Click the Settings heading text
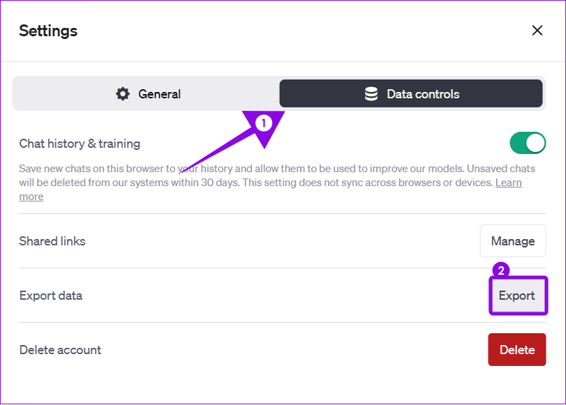 48,31
